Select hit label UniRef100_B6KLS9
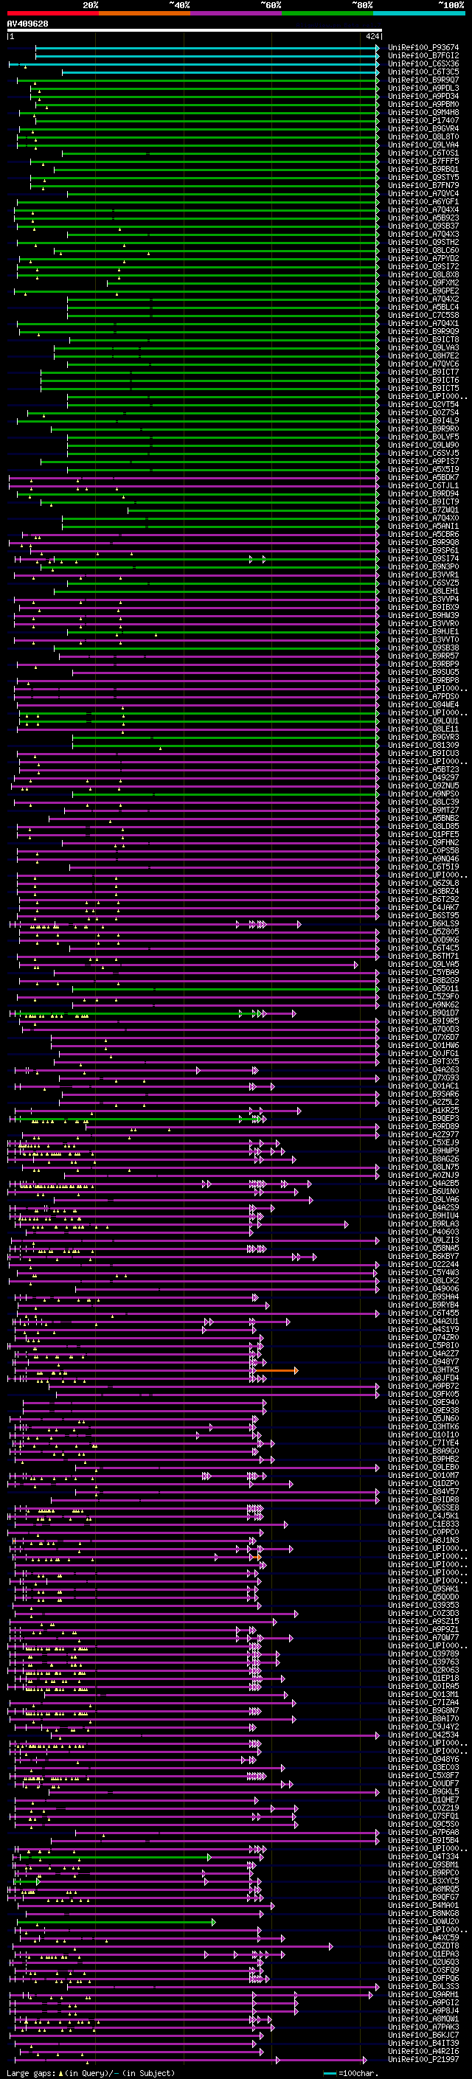This screenshot has width=472, height=2079. click(x=423, y=923)
